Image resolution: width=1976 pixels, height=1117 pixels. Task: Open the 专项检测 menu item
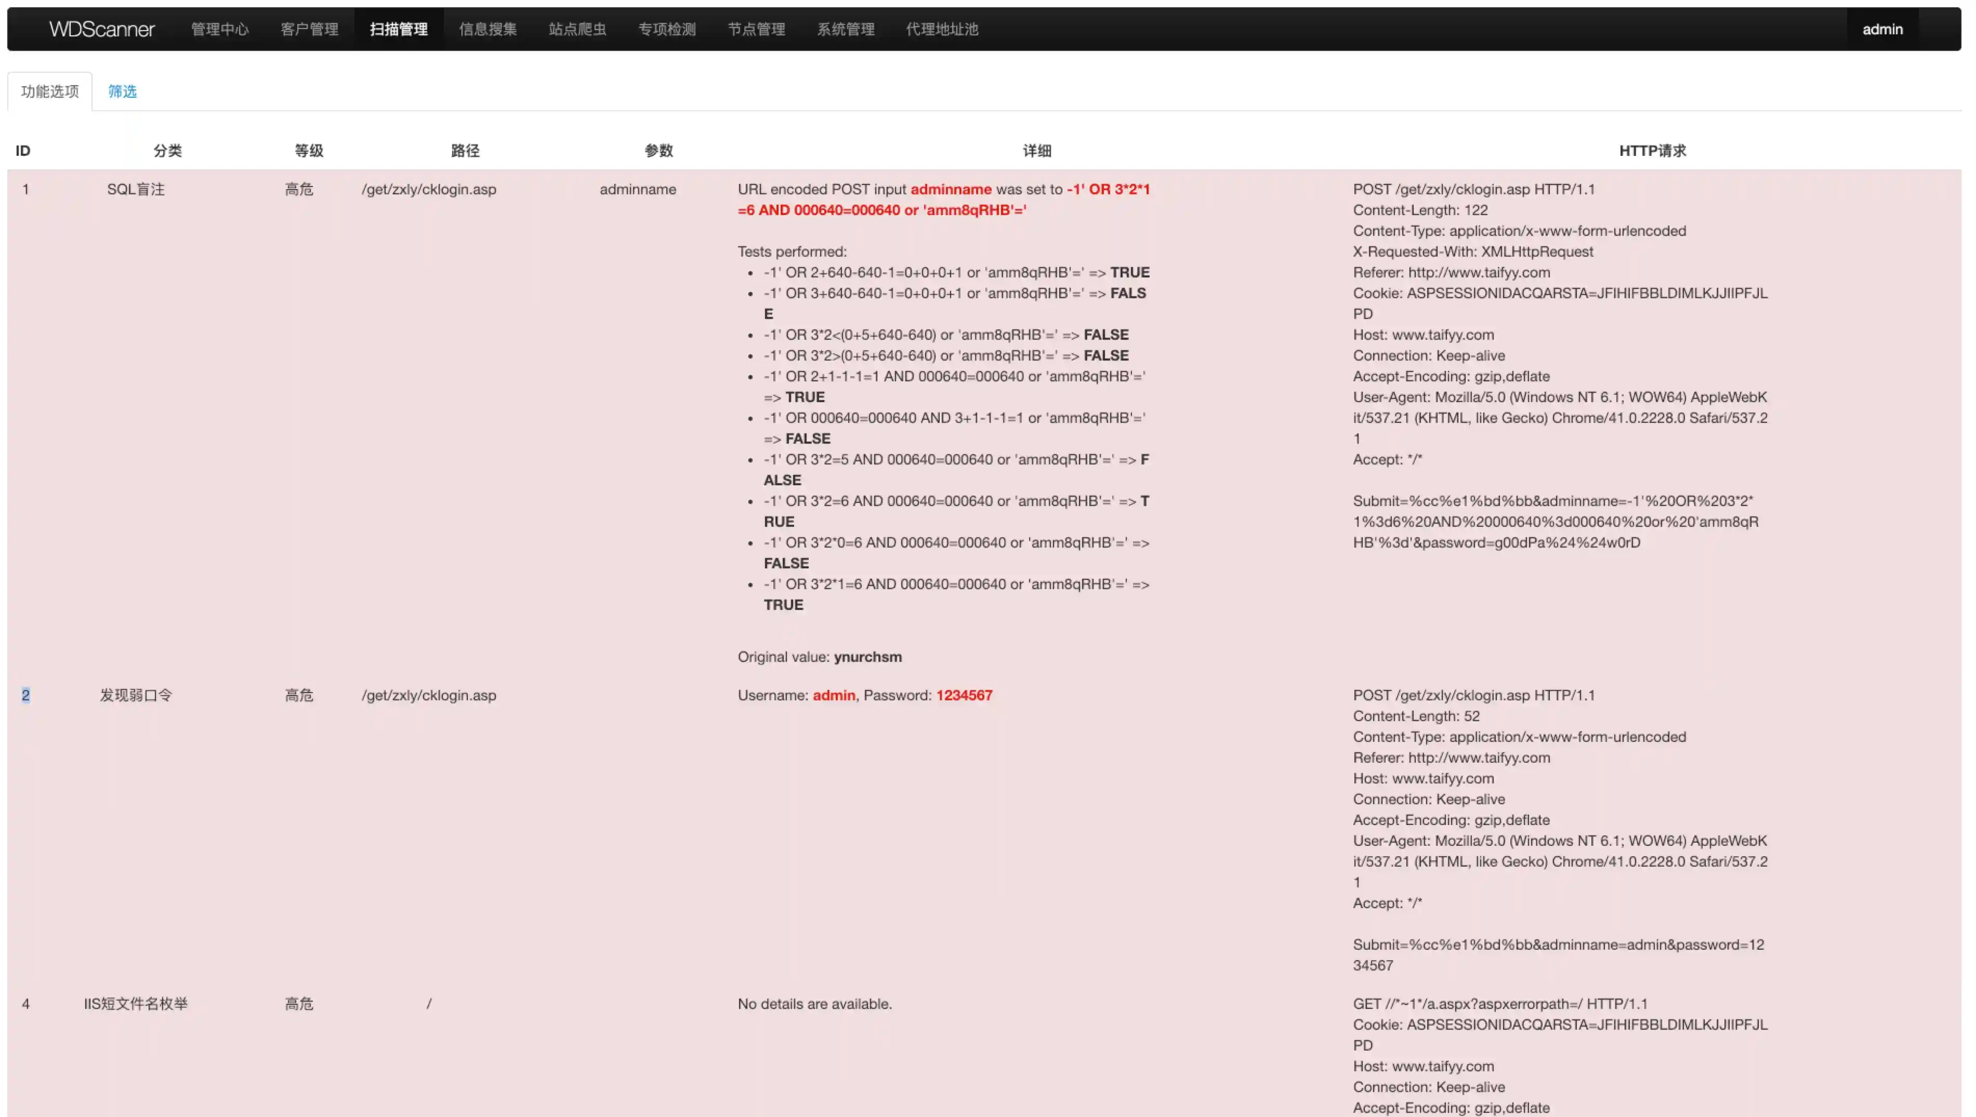tap(667, 29)
